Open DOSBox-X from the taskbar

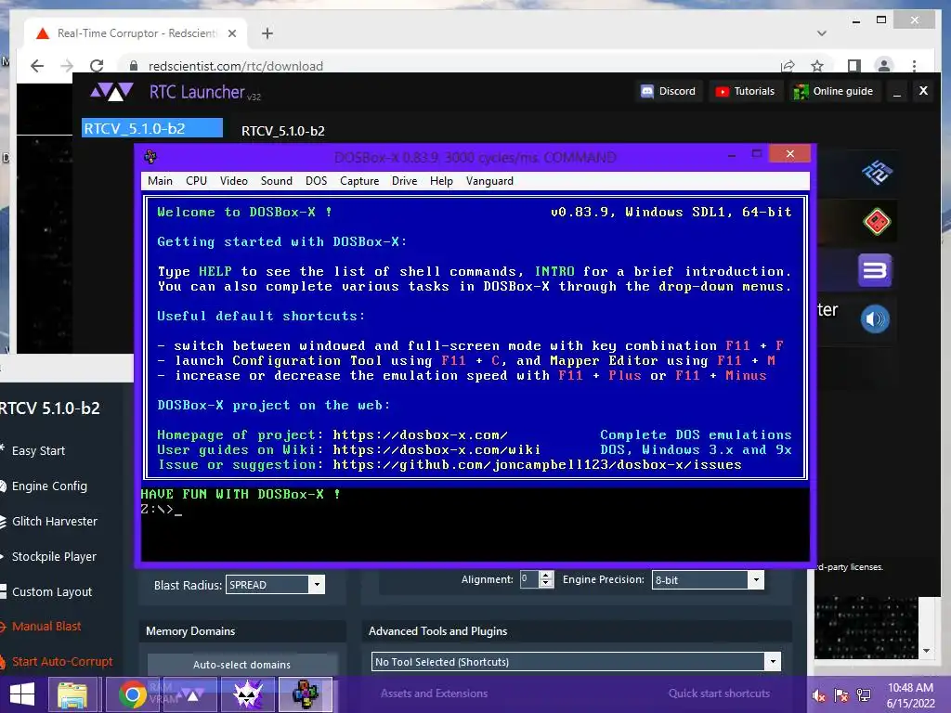305,694
